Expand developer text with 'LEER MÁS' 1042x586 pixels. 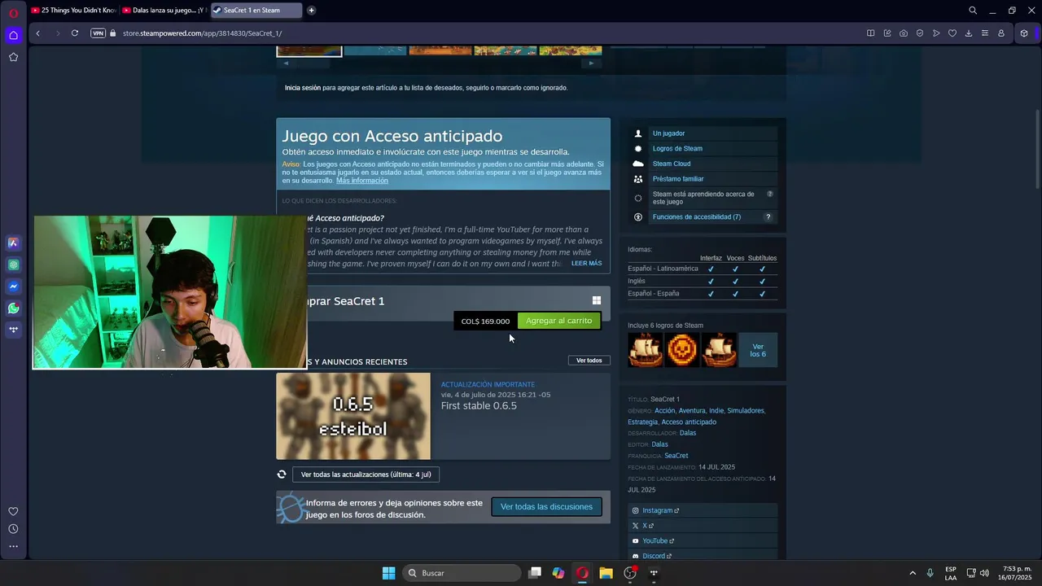click(586, 264)
